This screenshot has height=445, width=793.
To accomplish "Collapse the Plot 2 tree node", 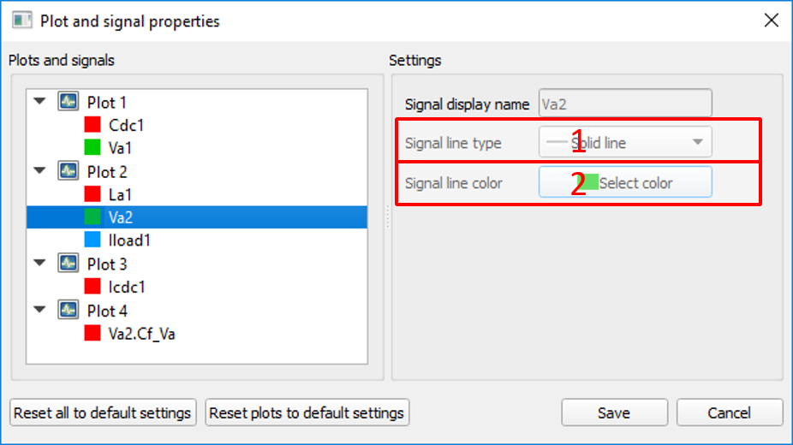I will (39, 171).
